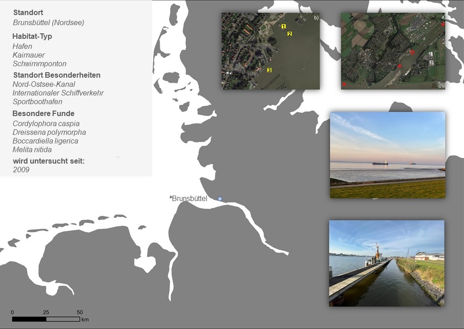Open the photo of the floating pontoon dock
The height and width of the screenshot is (329, 464).
tap(386, 263)
